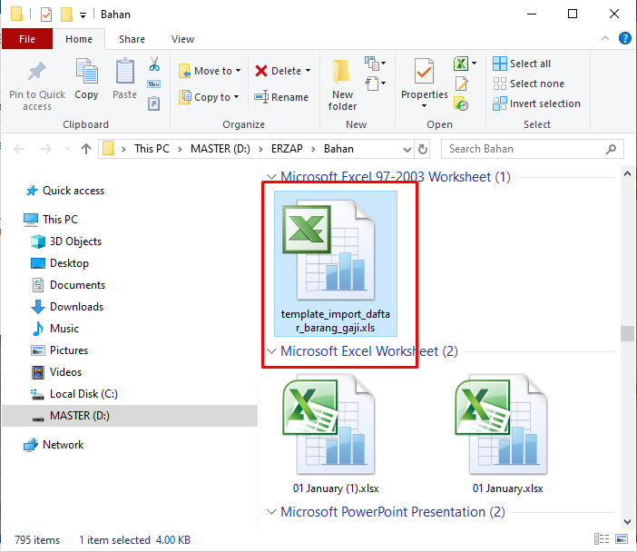Go up one folder level
Viewport: 637px width, 552px height.
point(85,149)
